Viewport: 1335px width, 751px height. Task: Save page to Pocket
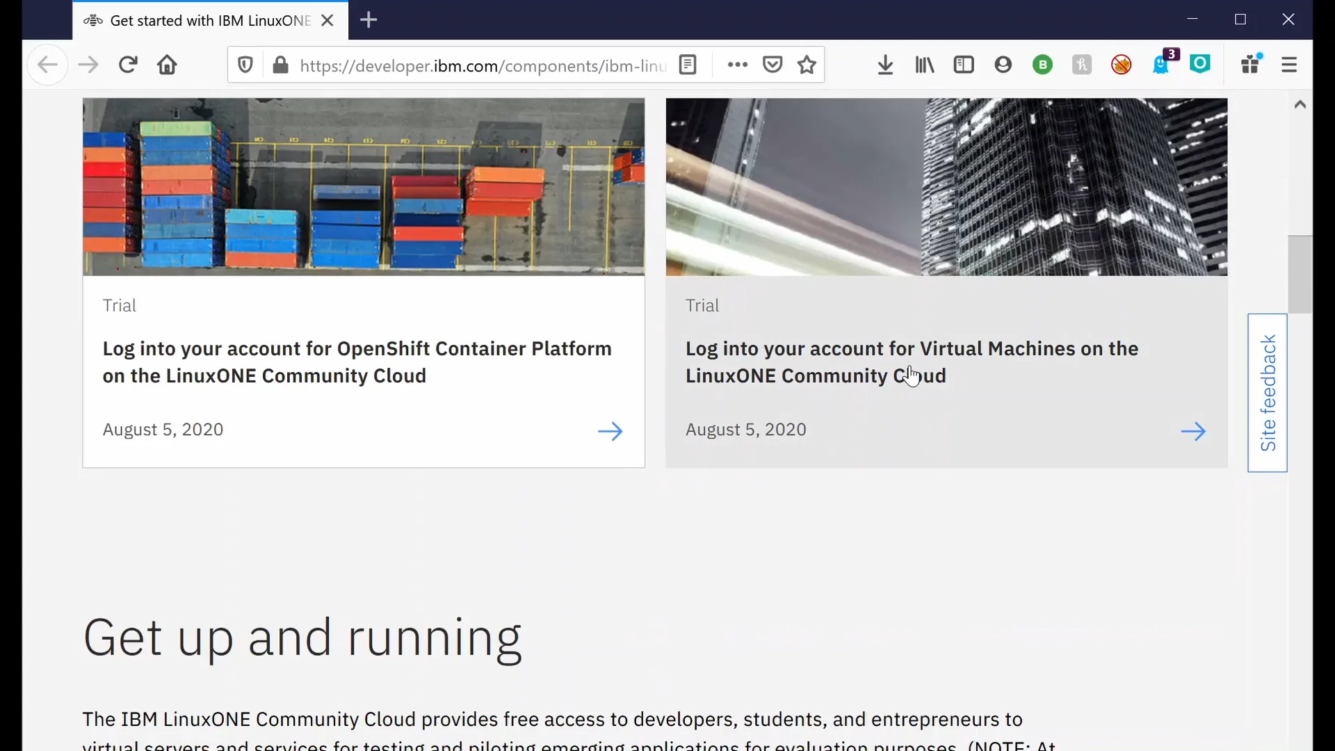click(x=772, y=65)
